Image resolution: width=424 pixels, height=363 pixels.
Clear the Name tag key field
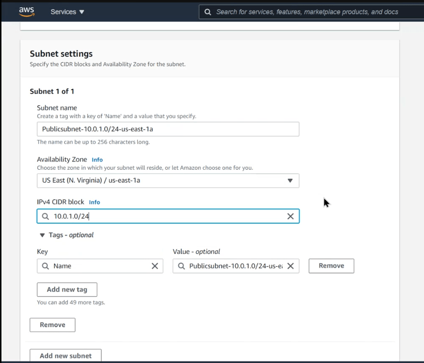point(155,266)
